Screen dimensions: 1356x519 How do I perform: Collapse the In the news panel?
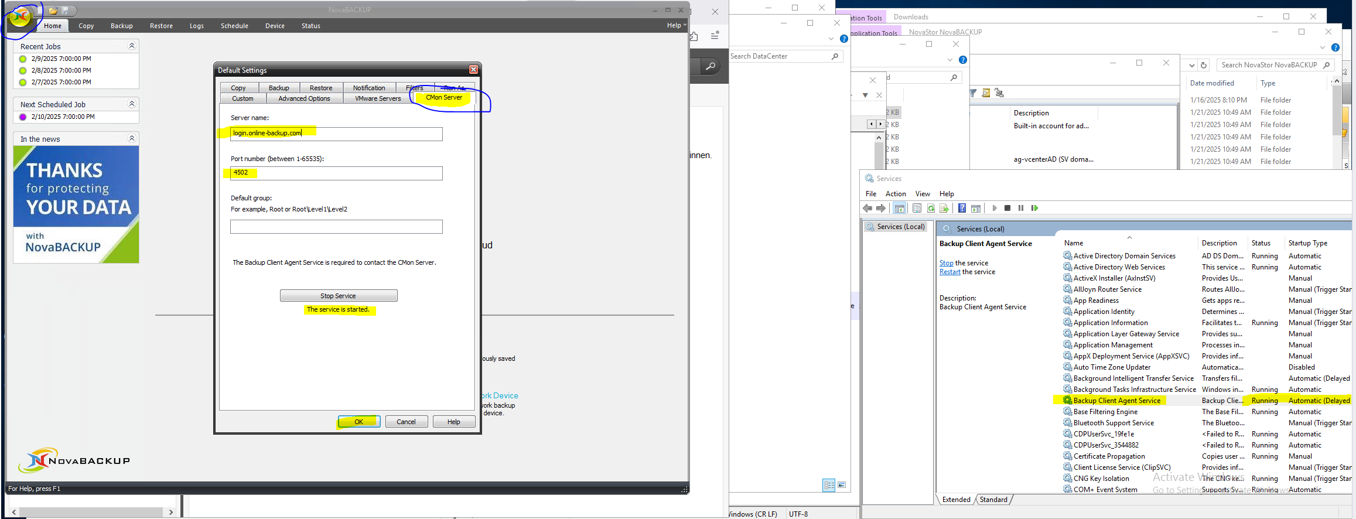(x=132, y=138)
